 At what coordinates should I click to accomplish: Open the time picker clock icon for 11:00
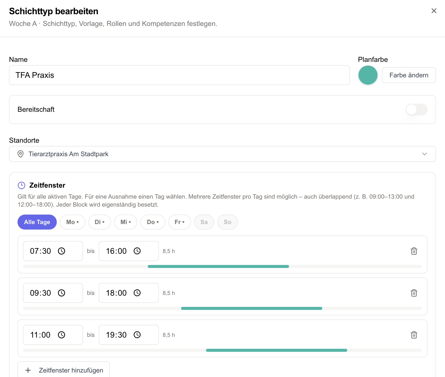coord(61,335)
